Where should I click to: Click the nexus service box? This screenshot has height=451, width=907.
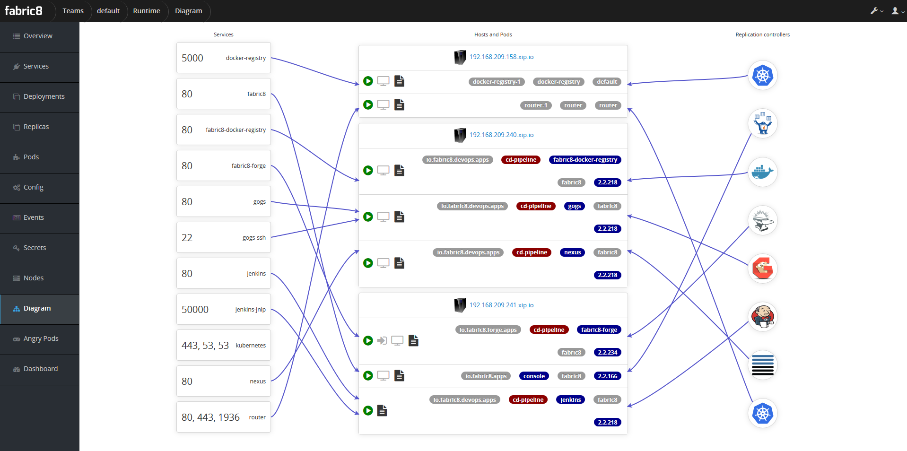tap(224, 381)
